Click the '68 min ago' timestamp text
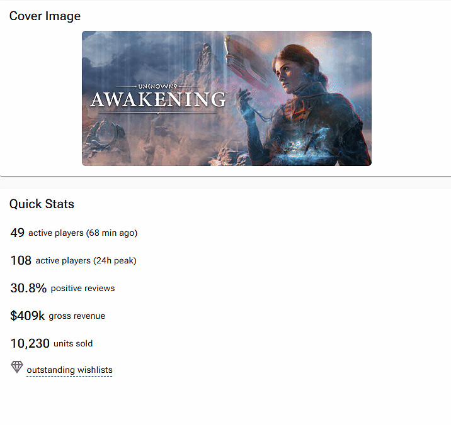The width and height of the screenshot is (451, 425). [111, 233]
